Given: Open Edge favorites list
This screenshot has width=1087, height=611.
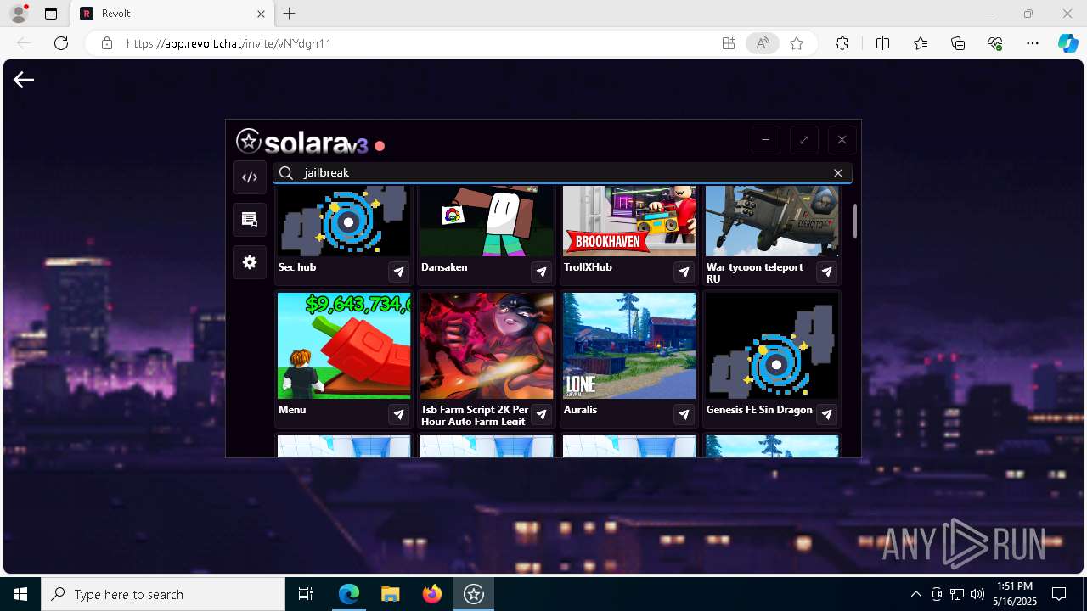Looking at the screenshot, I should 921,43.
